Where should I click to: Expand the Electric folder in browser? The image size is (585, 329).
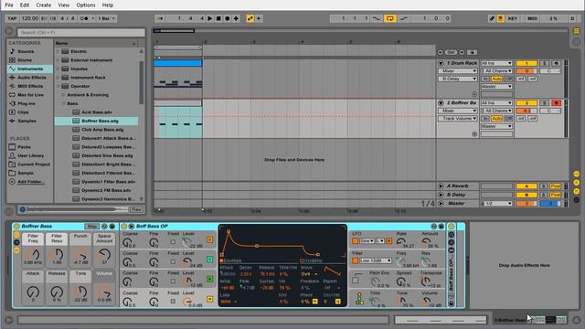[x=58, y=51]
